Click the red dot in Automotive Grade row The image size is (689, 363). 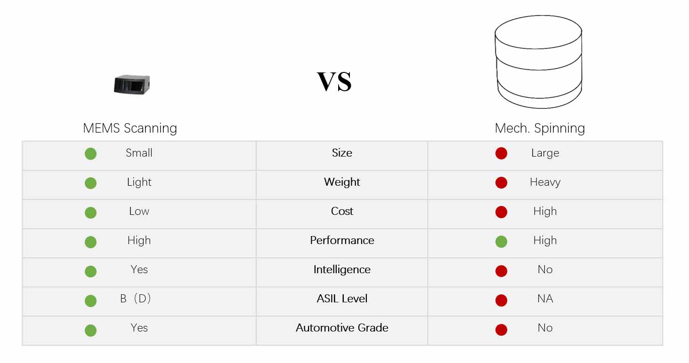coord(501,330)
